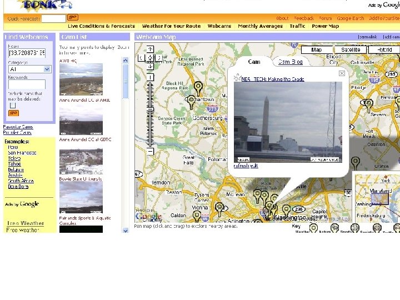
Task: Open the Webcams menu item
Action: 219,26
